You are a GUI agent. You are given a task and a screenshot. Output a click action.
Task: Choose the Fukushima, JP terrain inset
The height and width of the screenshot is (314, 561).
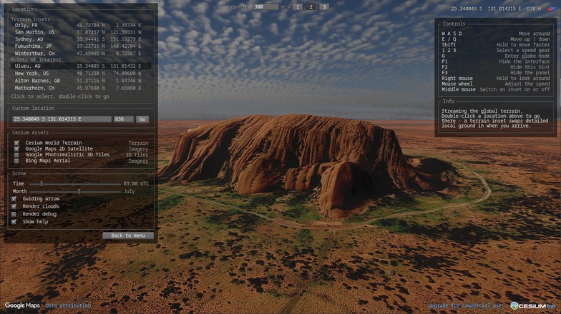[x=80, y=46]
